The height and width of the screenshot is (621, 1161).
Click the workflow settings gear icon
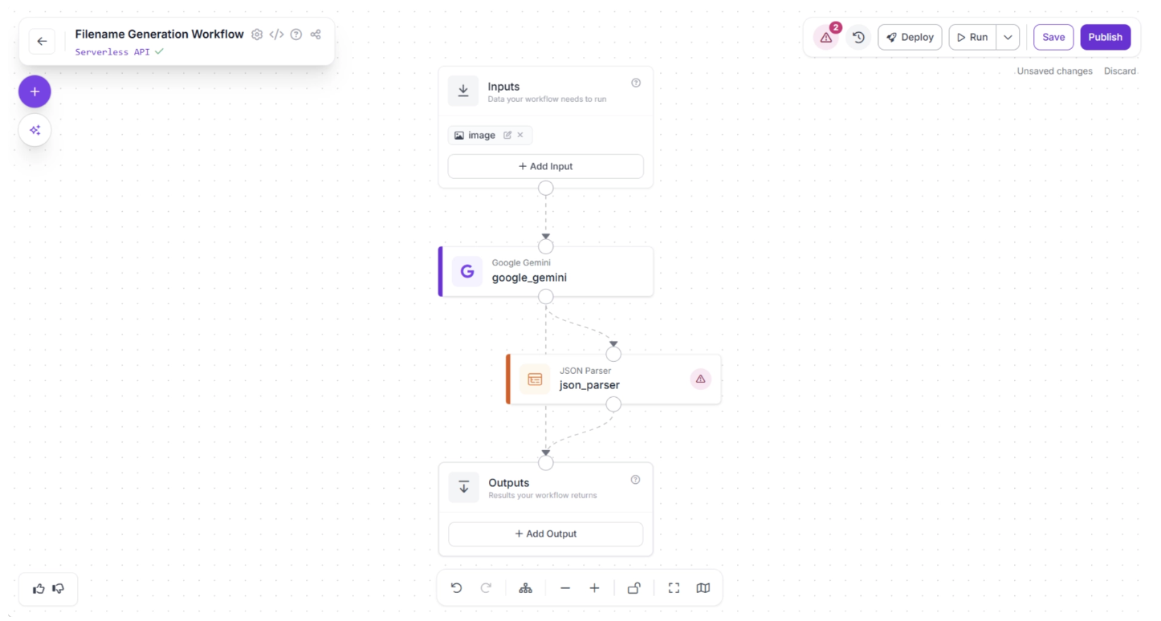tap(257, 34)
